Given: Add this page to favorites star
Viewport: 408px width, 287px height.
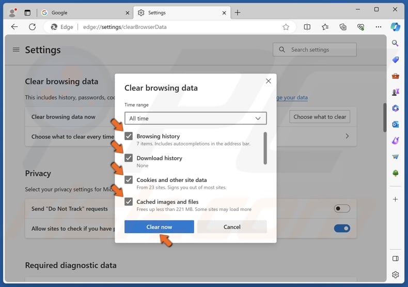Looking at the screenshot, I should coord(286,27).
